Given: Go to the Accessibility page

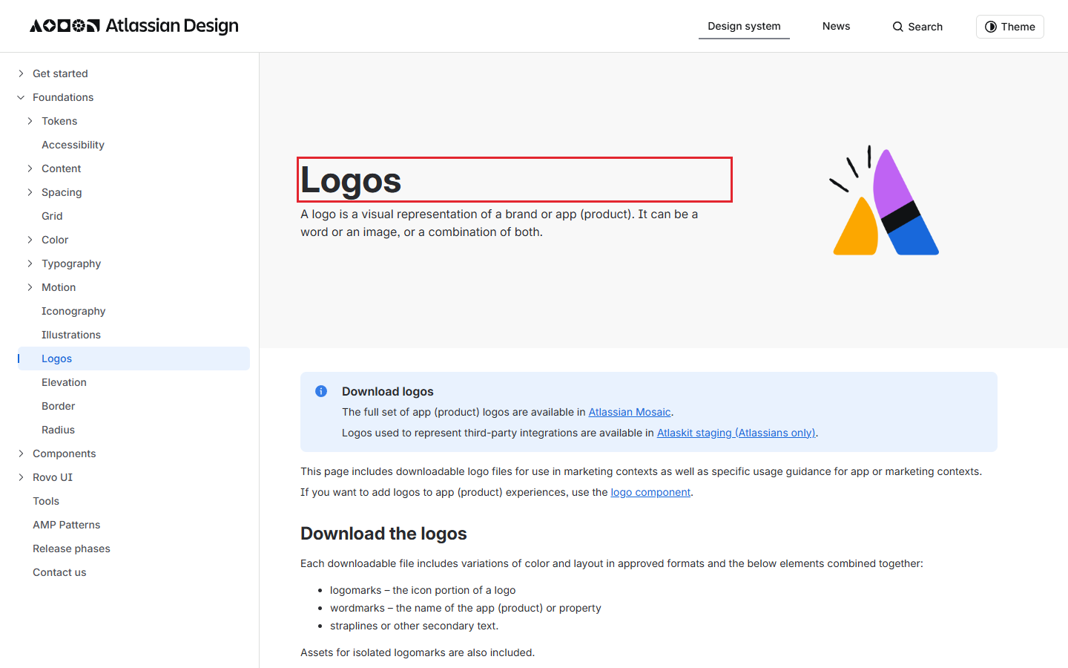Looking at the screenshot, I should coord(73,145).
